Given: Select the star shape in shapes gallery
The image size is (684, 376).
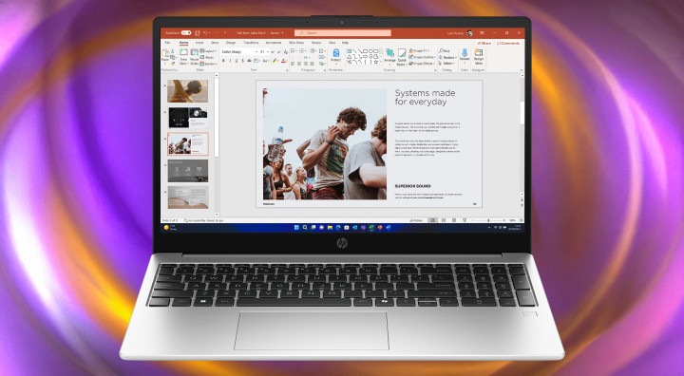Looking at the screenshot, I should point(376,62).
